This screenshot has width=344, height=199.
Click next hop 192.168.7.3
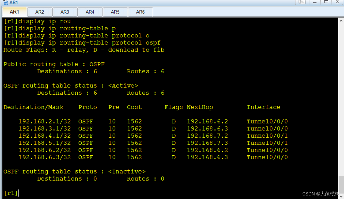coord(207,143)
